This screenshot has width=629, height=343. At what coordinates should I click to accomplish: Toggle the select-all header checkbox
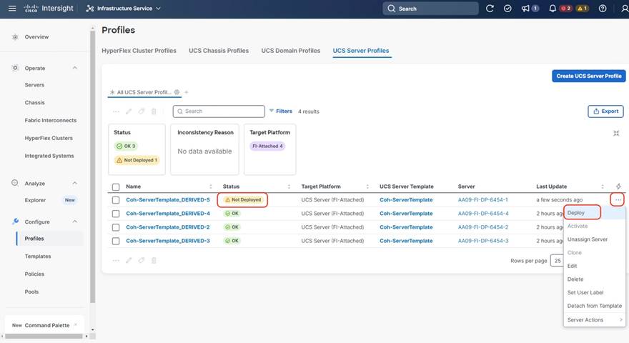(x=116, y=187)
